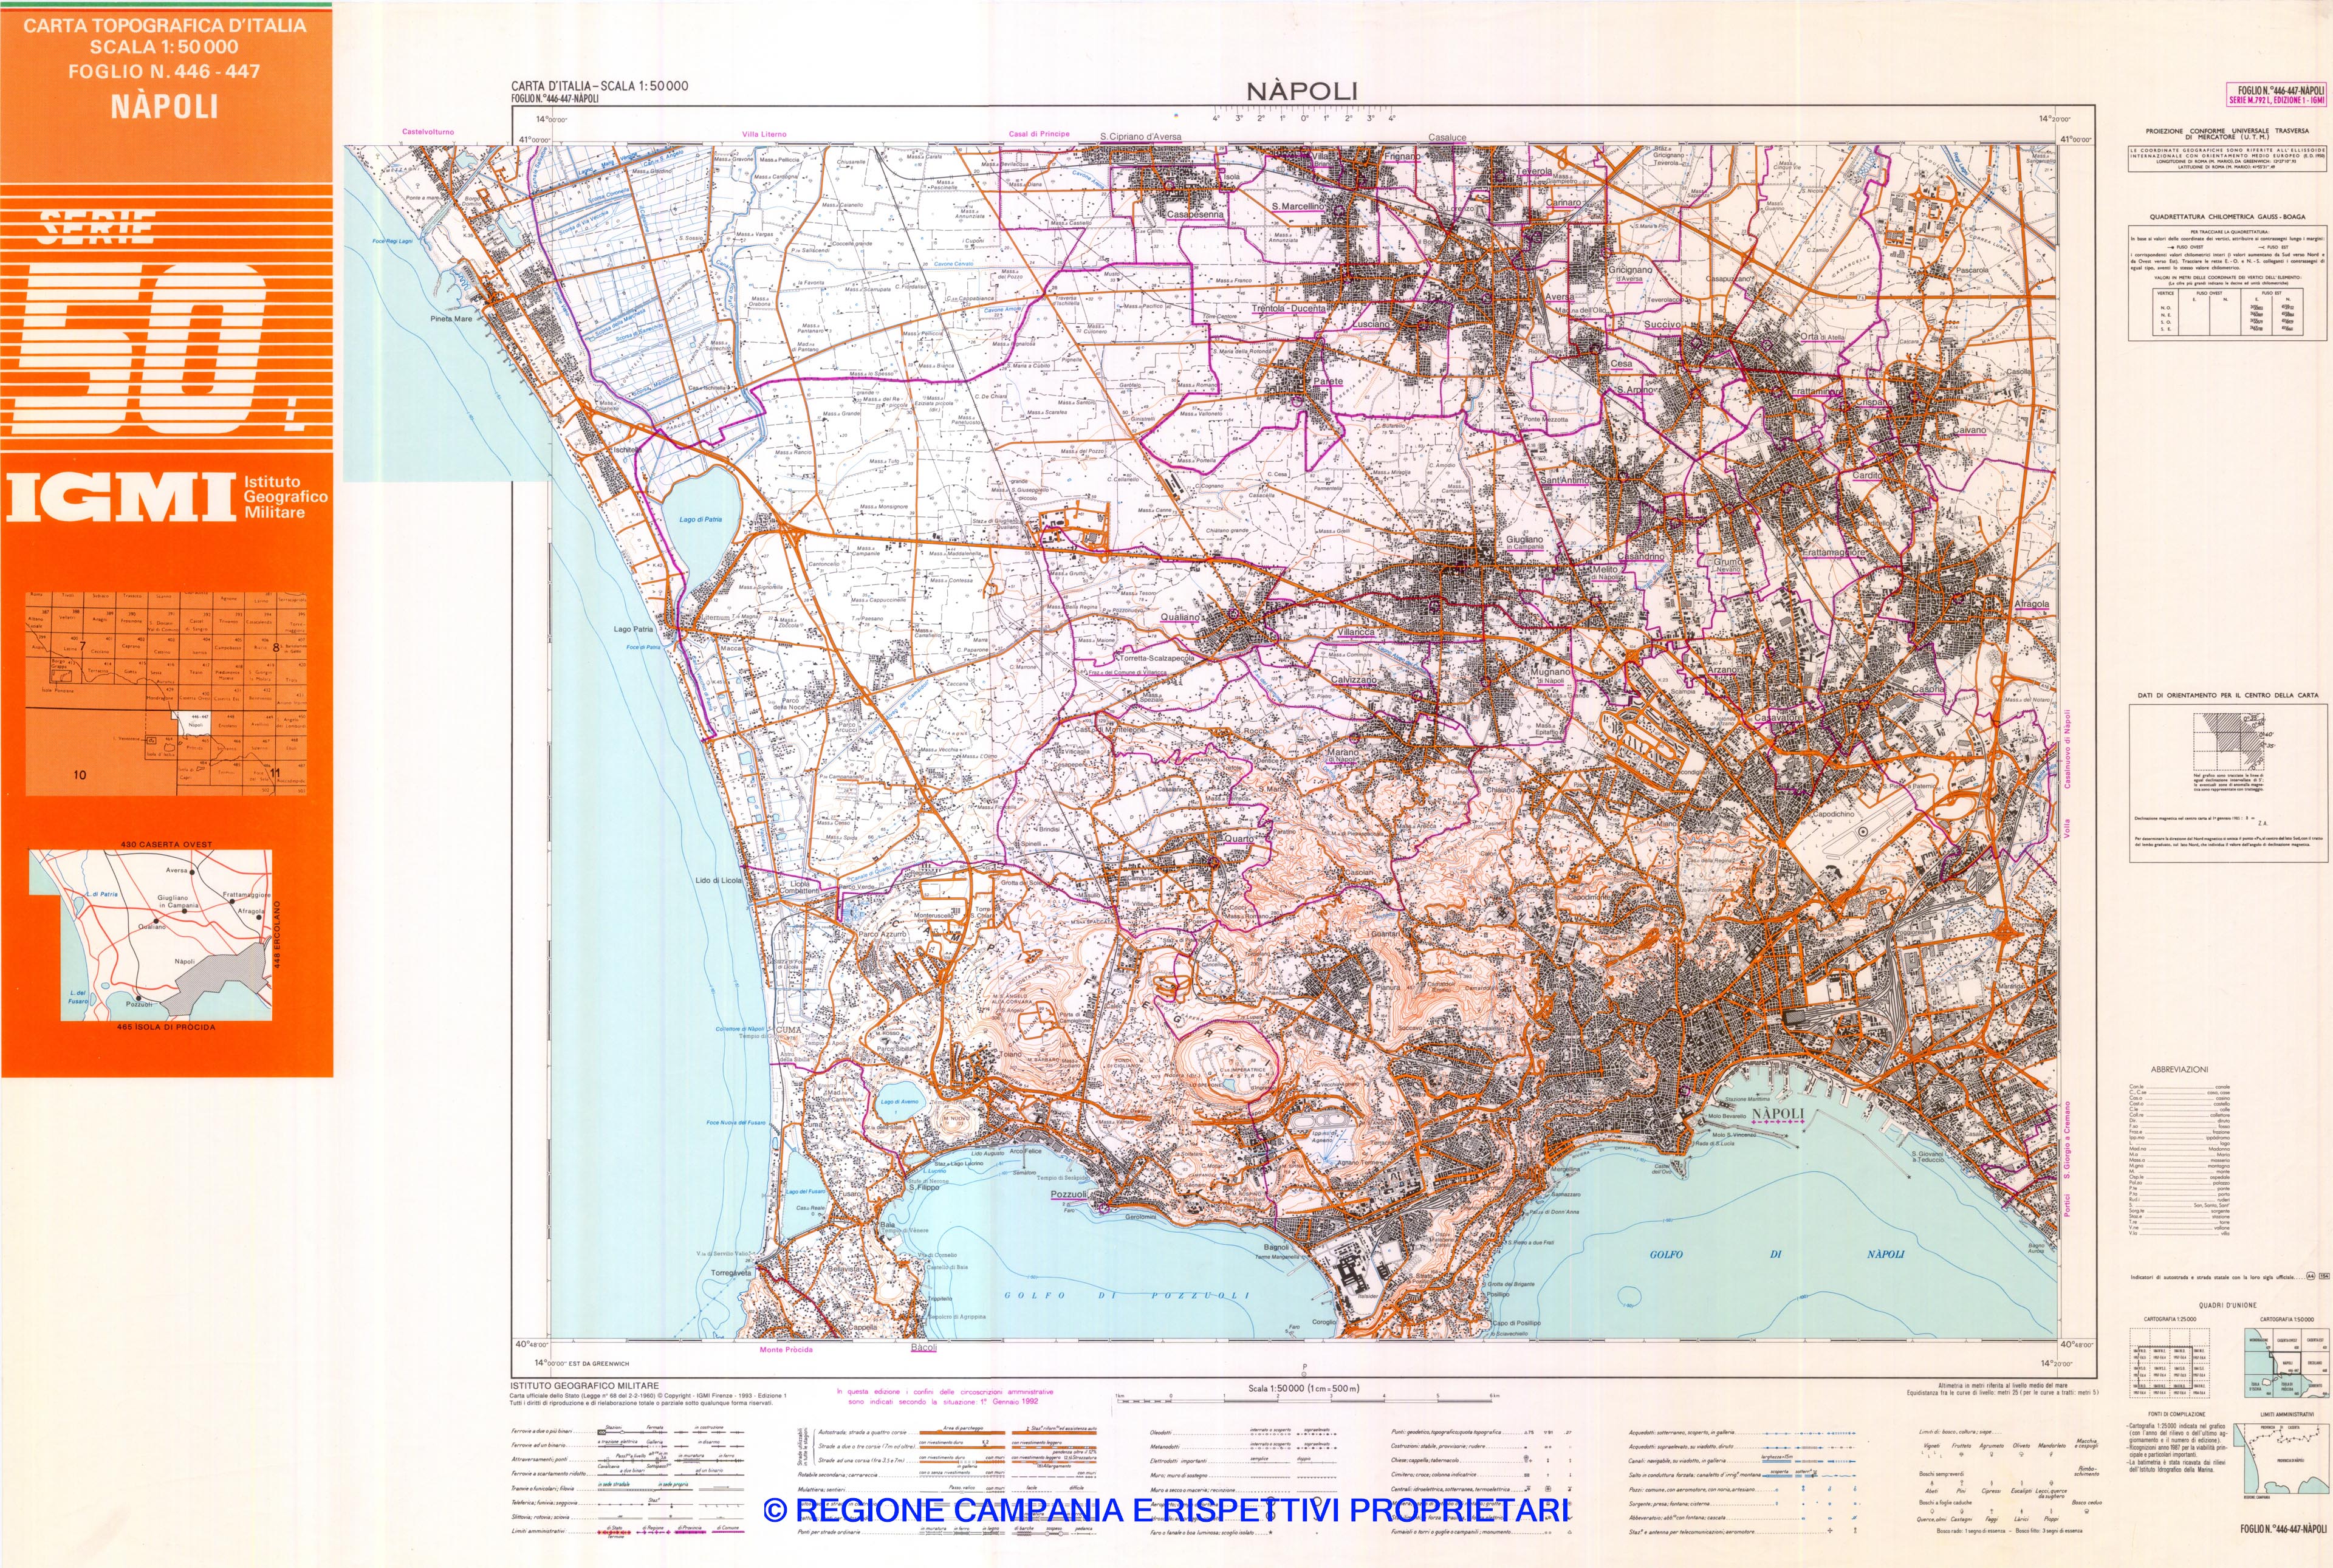
Task: Click the "QUADRETTATURA CHILOMETRICA GAUSS - BOAGA" heading
Action: pyautogui.click(x=2228, y=217)
